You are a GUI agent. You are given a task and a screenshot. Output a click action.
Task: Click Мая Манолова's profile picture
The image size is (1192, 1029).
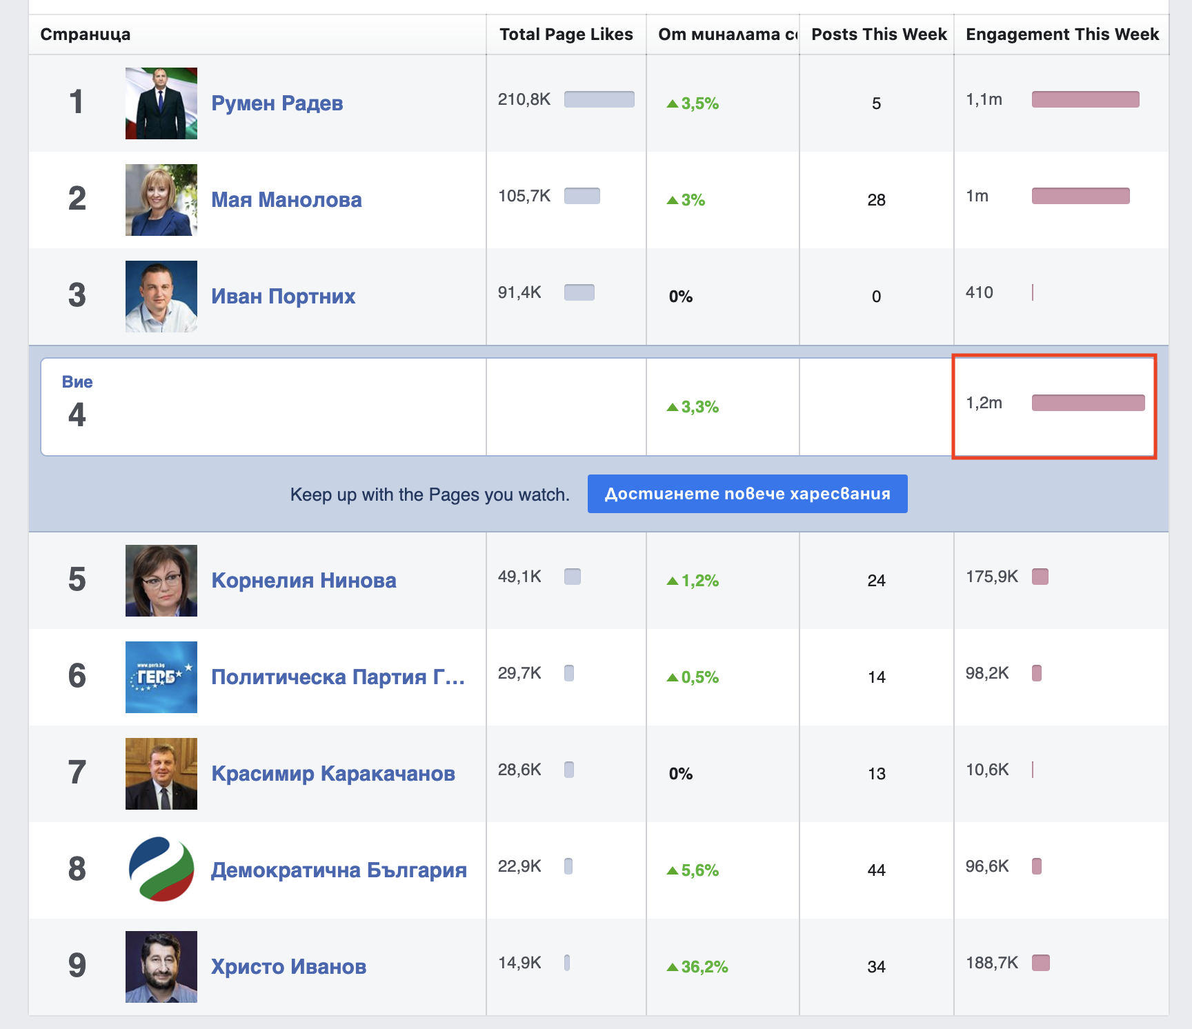coord(161,200)
